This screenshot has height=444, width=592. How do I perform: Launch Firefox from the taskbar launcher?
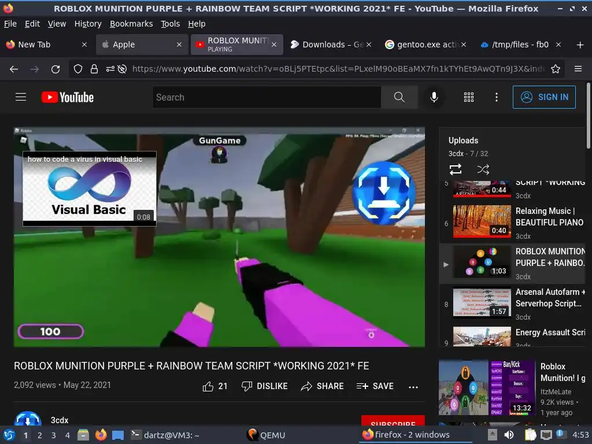[x=101, y=435]
